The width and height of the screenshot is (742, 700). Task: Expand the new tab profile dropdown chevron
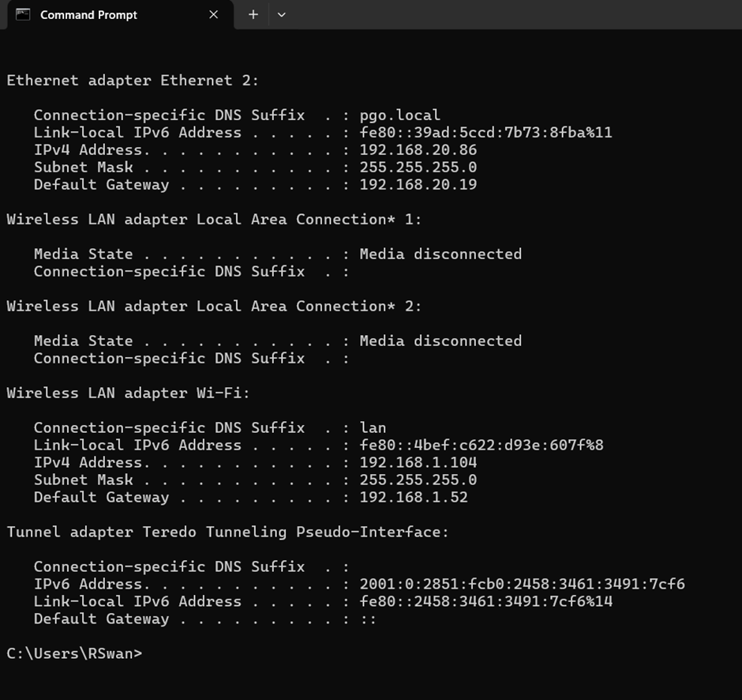coord(282,15)
